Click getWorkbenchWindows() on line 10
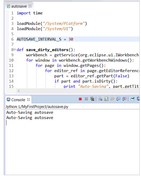This screenshot has height=176, width=141. coord(107,60)
